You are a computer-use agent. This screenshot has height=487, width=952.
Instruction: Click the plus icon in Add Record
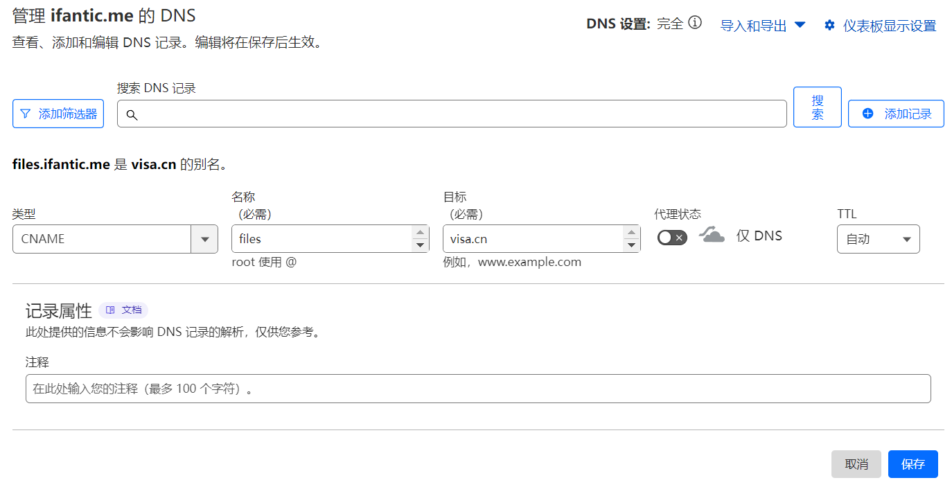[x=867, y=114]
